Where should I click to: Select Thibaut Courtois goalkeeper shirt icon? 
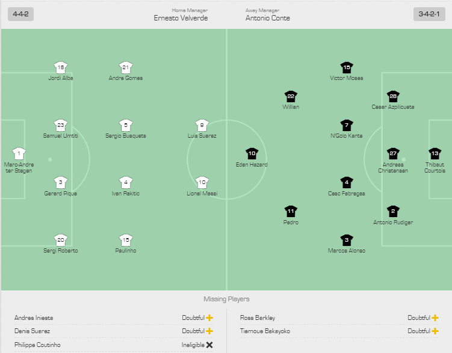pyautogui.click(x=435, y=153)
